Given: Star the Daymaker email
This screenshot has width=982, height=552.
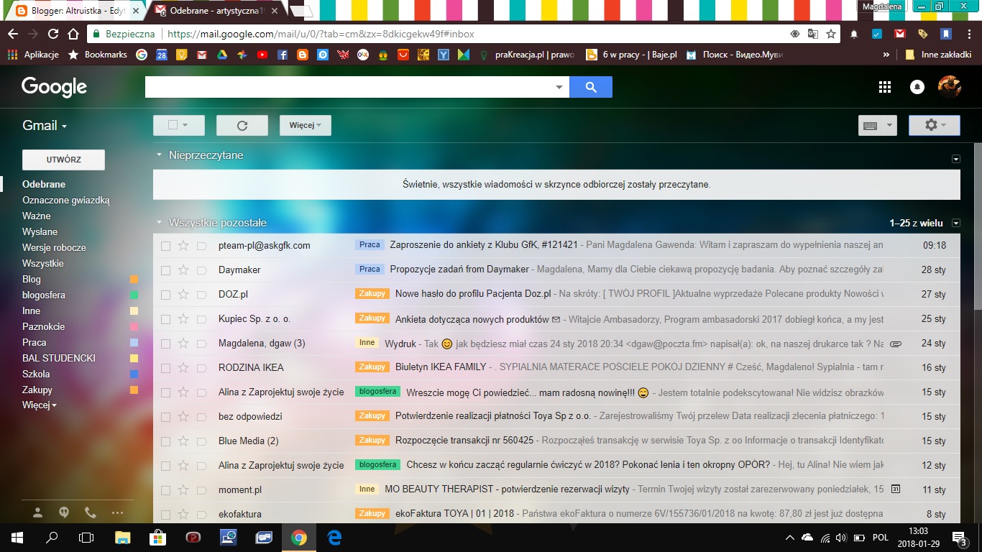Looking at the screenshot, I should pos(183,270).
